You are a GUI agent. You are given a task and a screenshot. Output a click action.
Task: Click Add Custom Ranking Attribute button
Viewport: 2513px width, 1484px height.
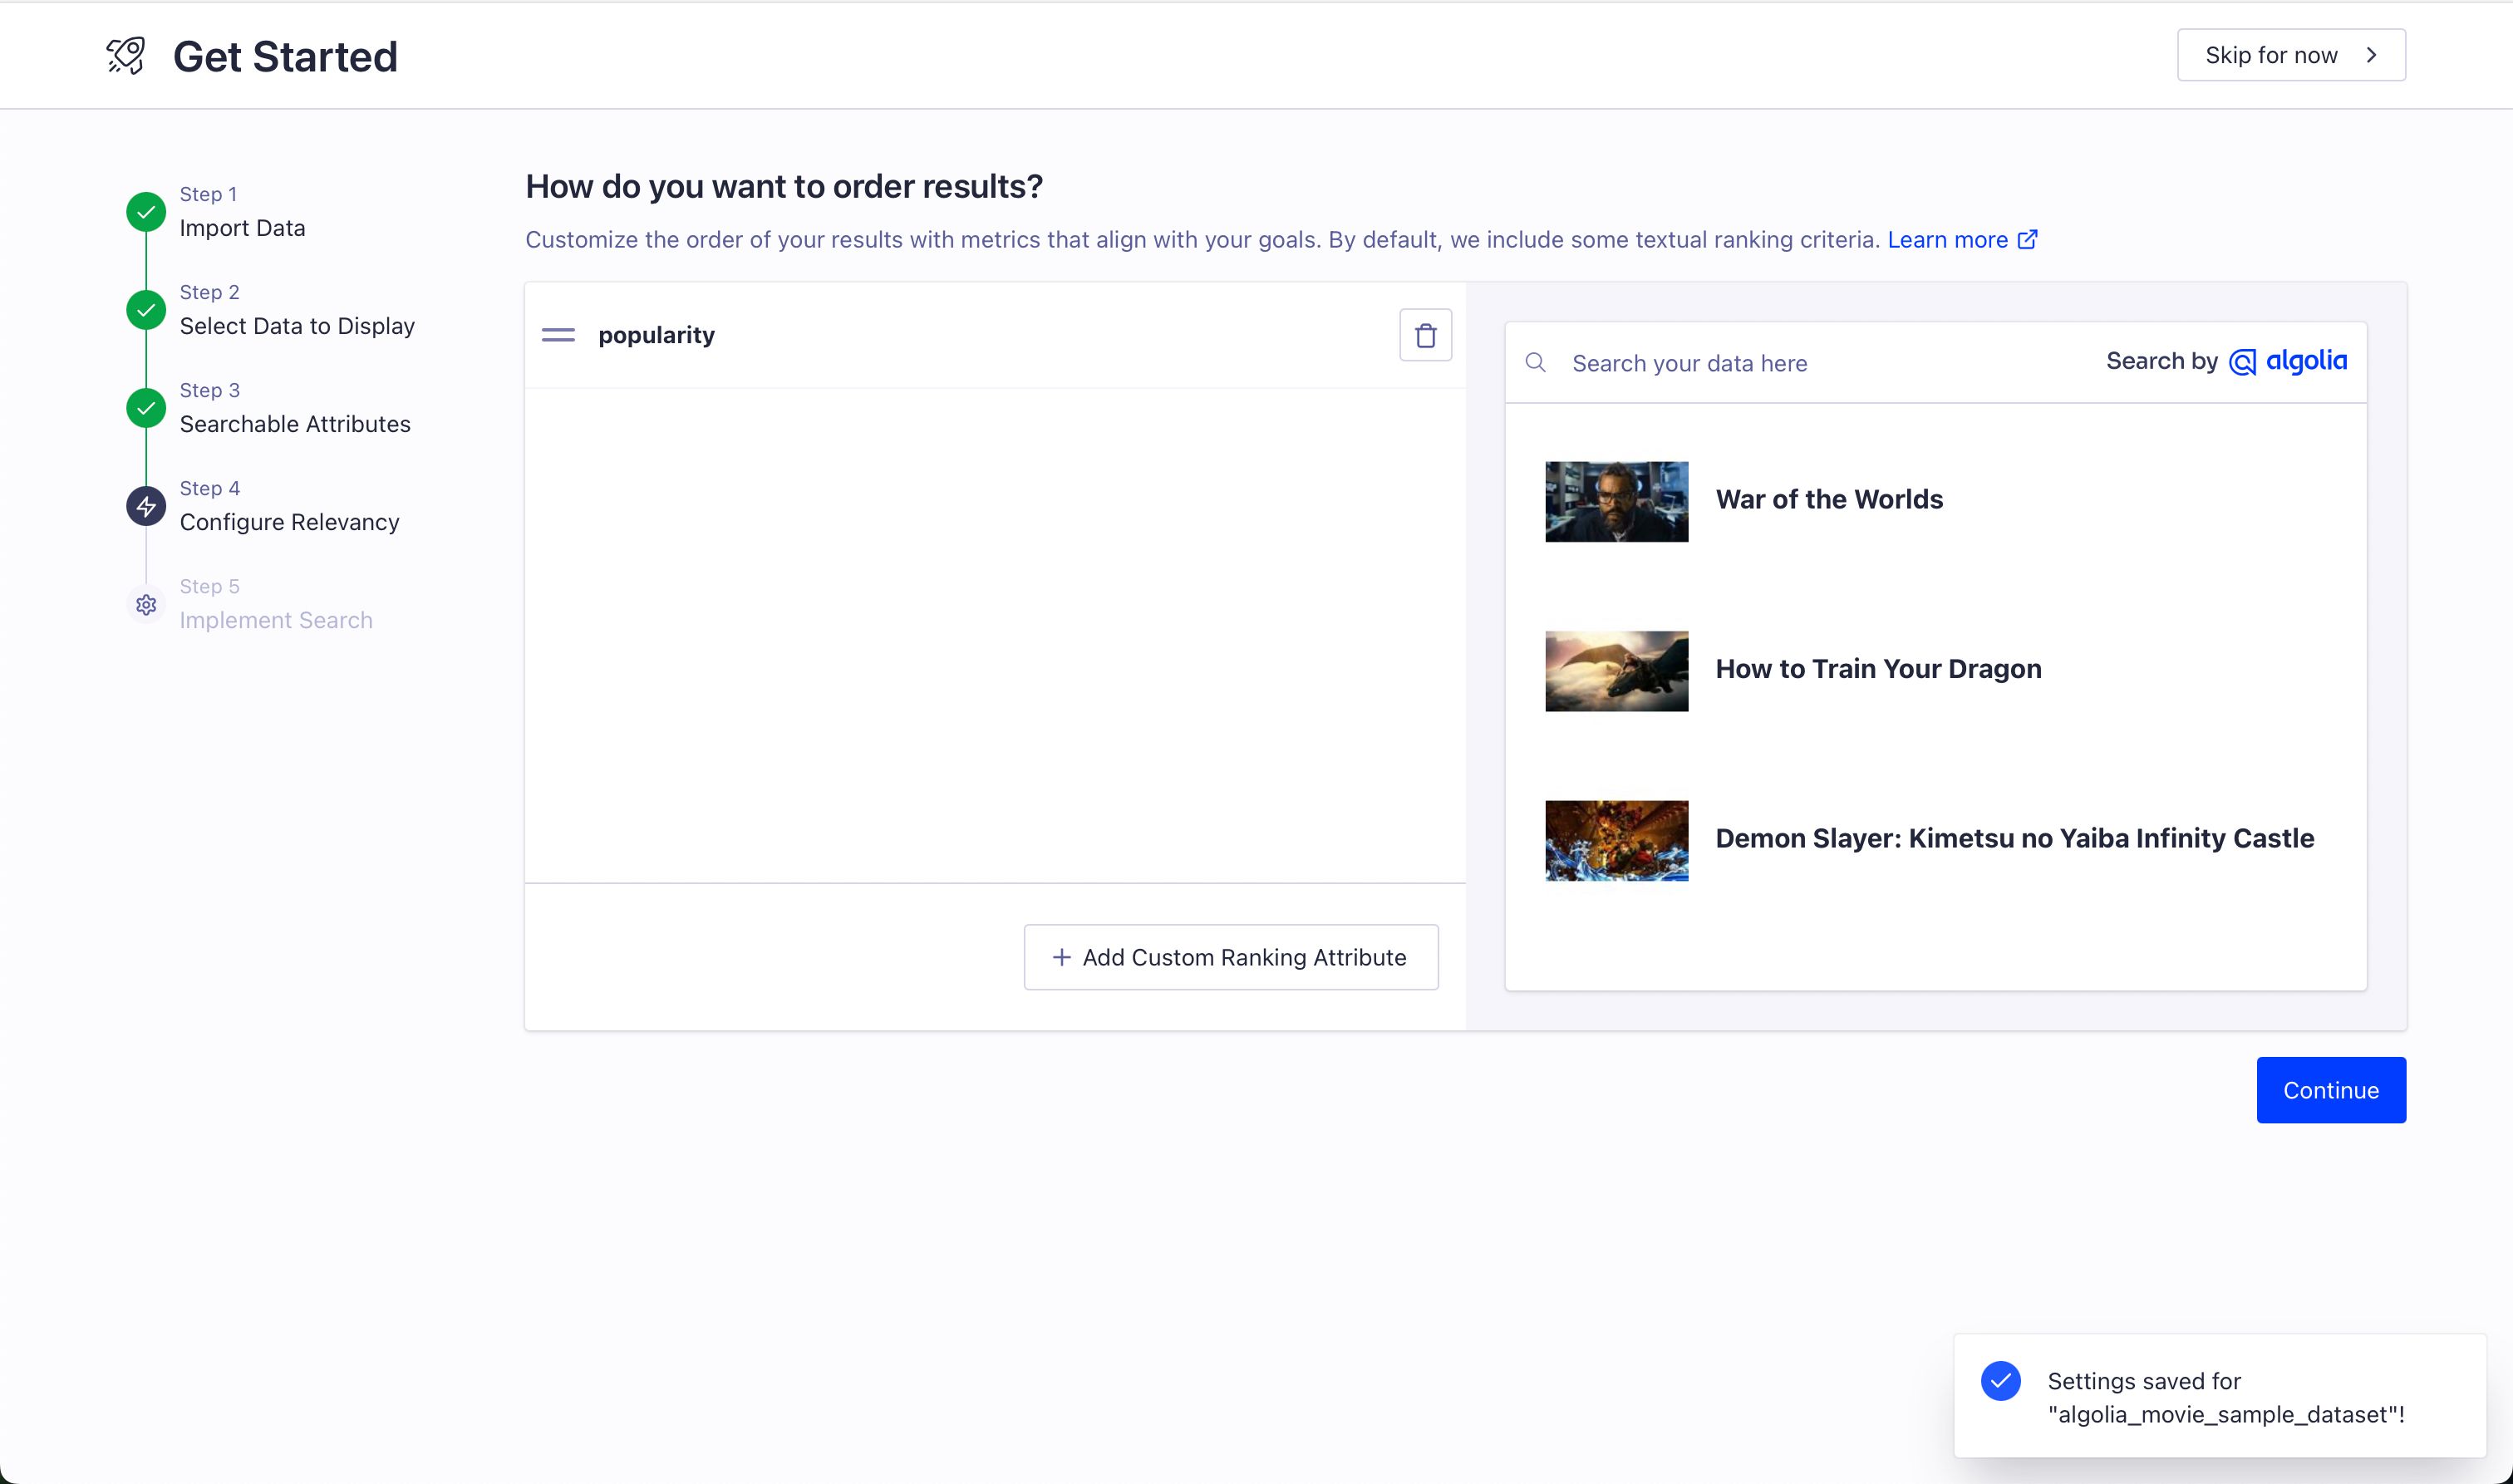pos(1230,957)
